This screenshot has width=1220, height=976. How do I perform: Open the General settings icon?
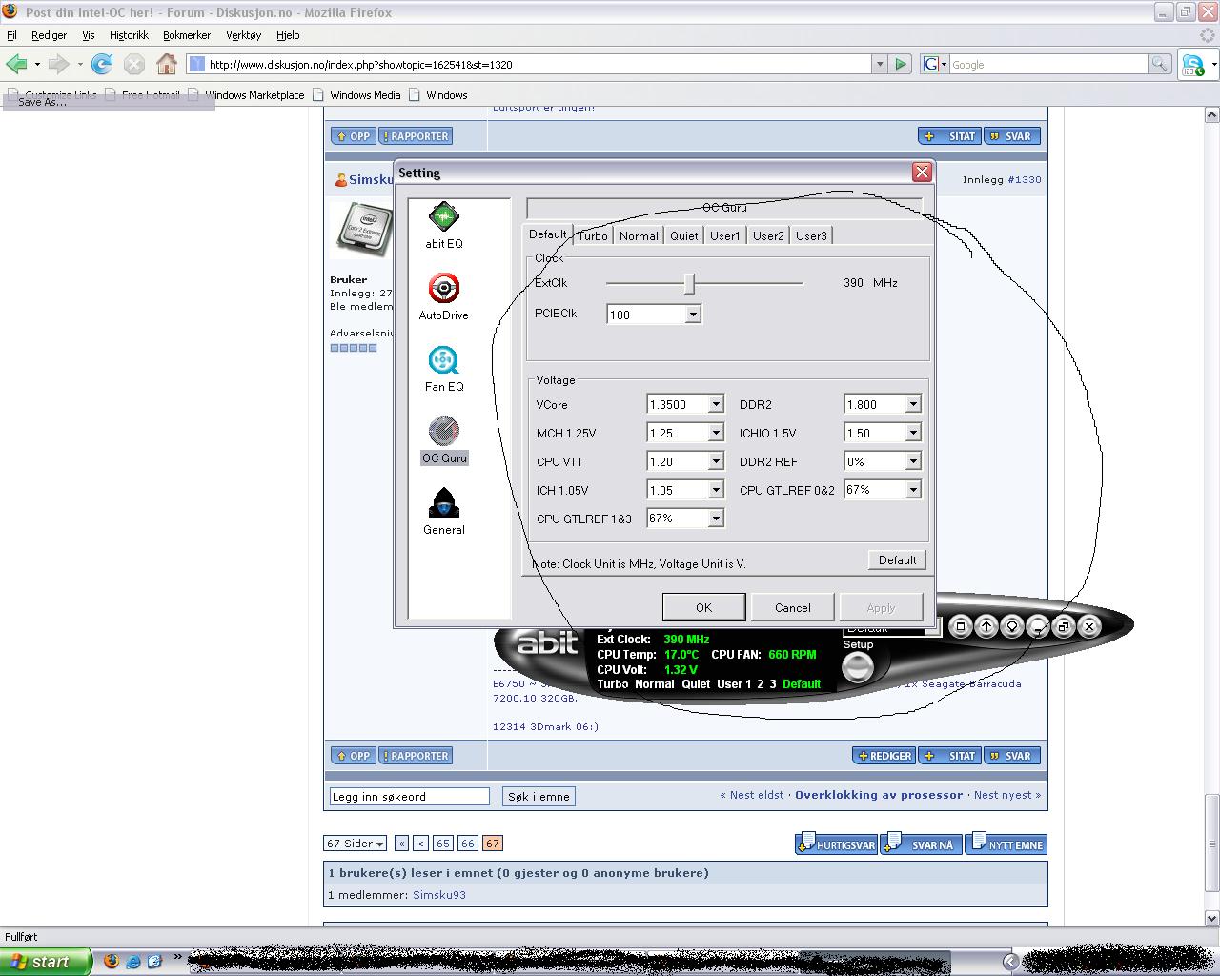[x=443, y=503]
